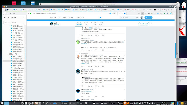Screen dimensions: 187x105
Task: Like the テレ朝news retweeted post
Action: click(96, 35)
